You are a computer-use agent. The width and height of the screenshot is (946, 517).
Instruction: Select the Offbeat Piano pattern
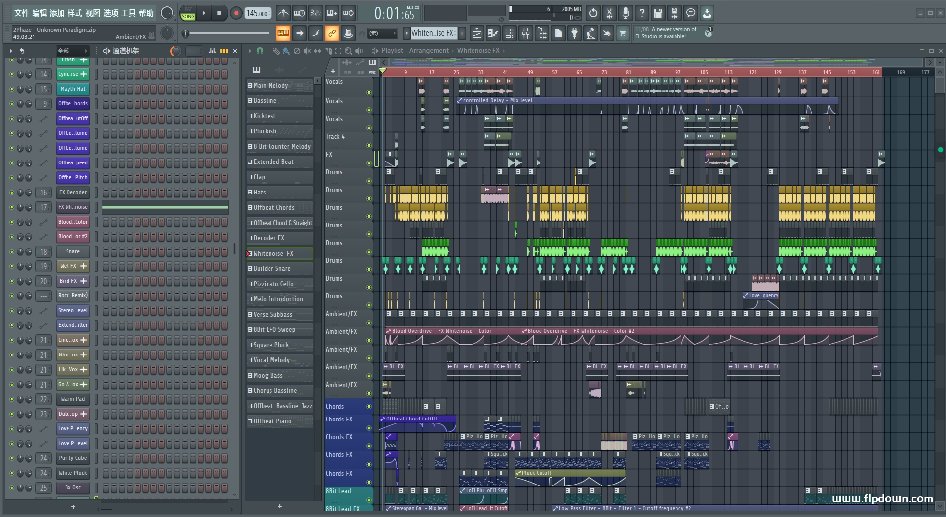[280, 421]
